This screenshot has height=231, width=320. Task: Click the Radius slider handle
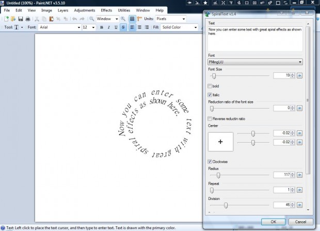tap(218, 175)
